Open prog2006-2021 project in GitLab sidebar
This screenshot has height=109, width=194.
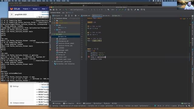(18, 15)
